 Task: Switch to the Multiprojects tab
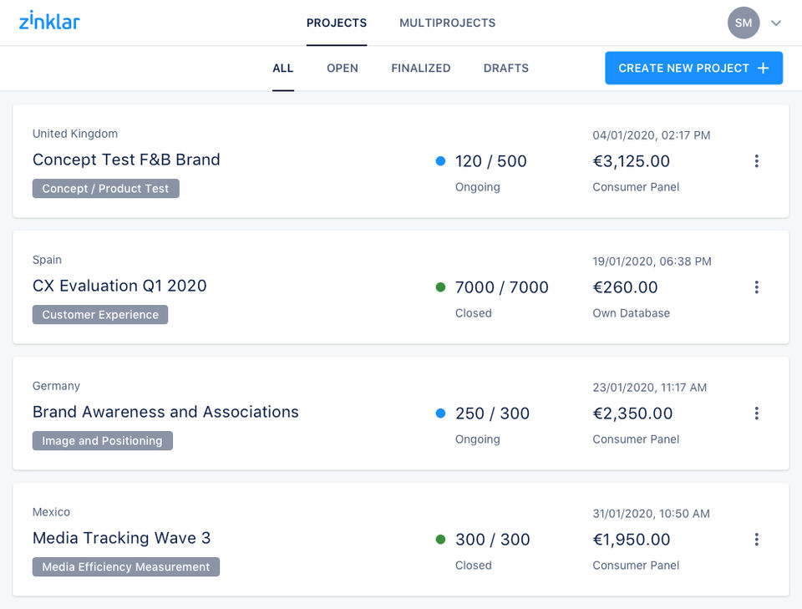tap(447, 23)
